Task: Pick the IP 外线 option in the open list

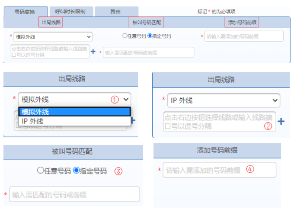Action: click(74, 121)
